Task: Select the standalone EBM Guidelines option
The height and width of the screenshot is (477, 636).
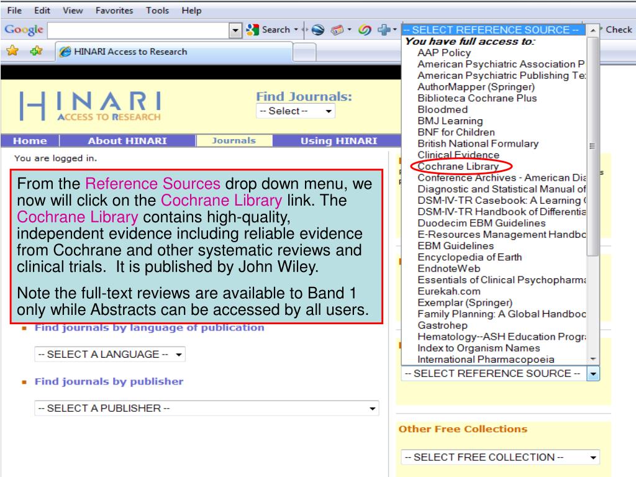Action: [x=455, y=246]
